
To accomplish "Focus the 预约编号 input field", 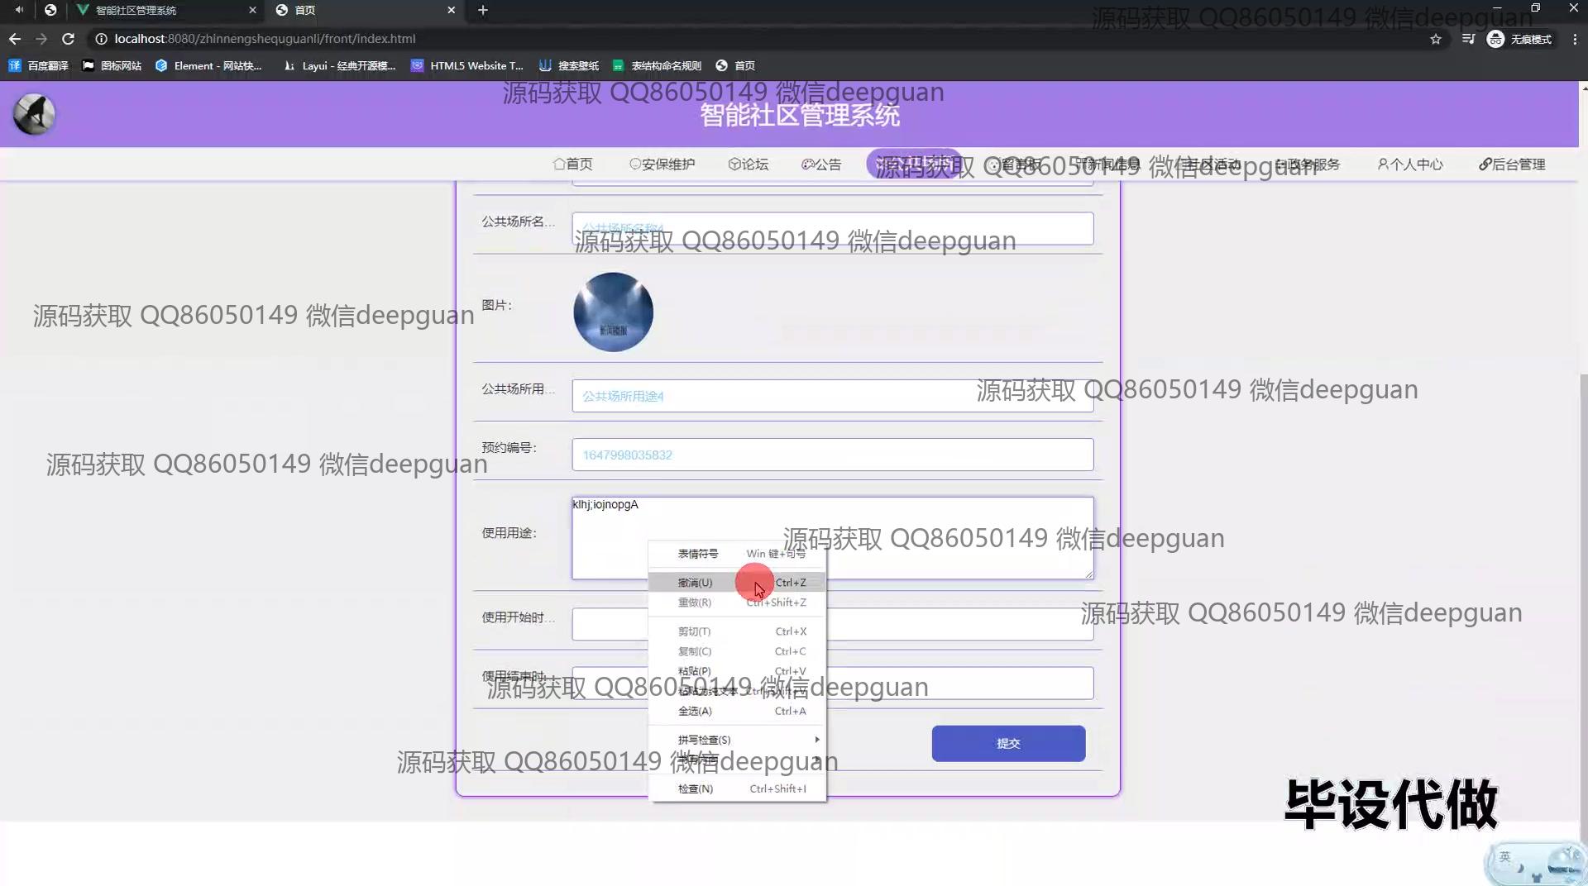I will pyautogui.click(x=832, y=455).
